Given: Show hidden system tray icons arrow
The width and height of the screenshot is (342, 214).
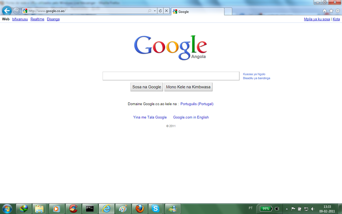Looking at the screenshot, I should coord(287,209).
